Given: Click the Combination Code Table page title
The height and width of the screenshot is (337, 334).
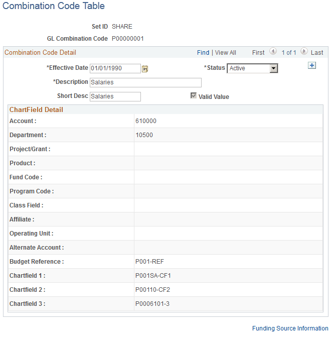Looking at the screenshot, I should click(x=54, y=6).
